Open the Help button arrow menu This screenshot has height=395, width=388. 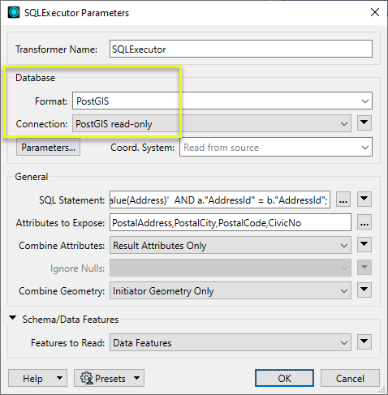60,378
